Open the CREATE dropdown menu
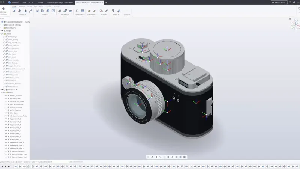Screen dimensions: 300x169 pos(22,15)
